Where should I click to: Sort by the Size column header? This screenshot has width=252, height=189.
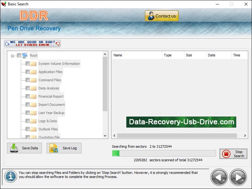click(195, 55)
